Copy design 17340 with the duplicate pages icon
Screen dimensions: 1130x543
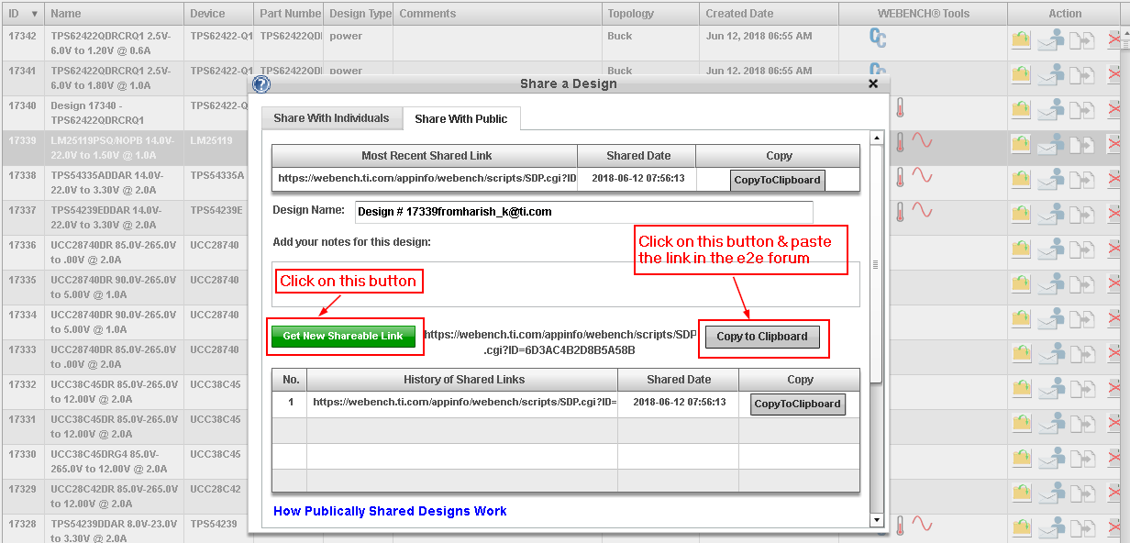click(1082, 110)
